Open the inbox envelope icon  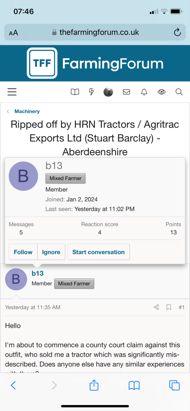[x=126, y=92]
